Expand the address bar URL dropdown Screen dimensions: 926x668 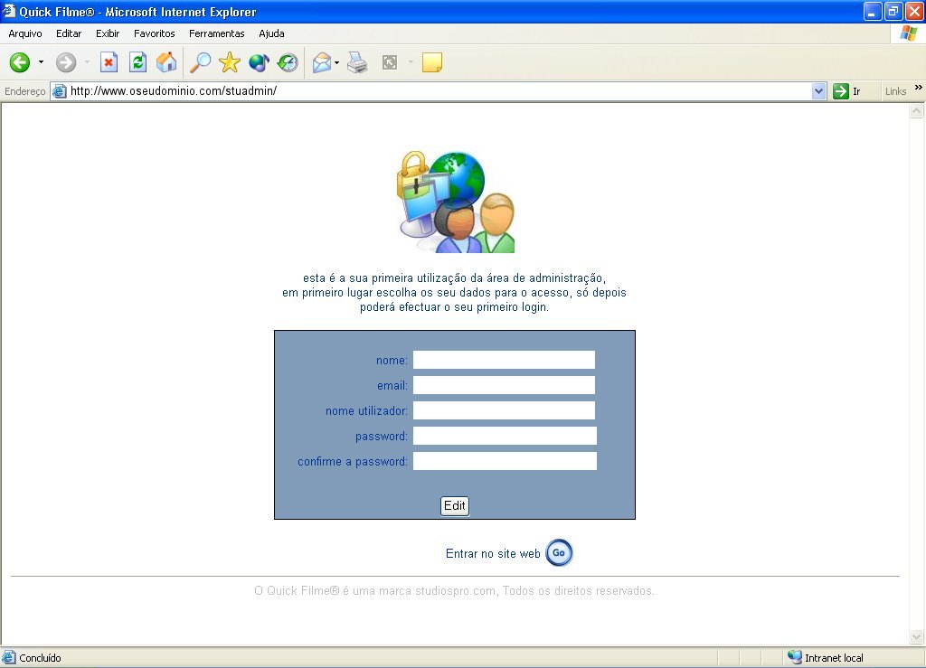coord(819,91)
